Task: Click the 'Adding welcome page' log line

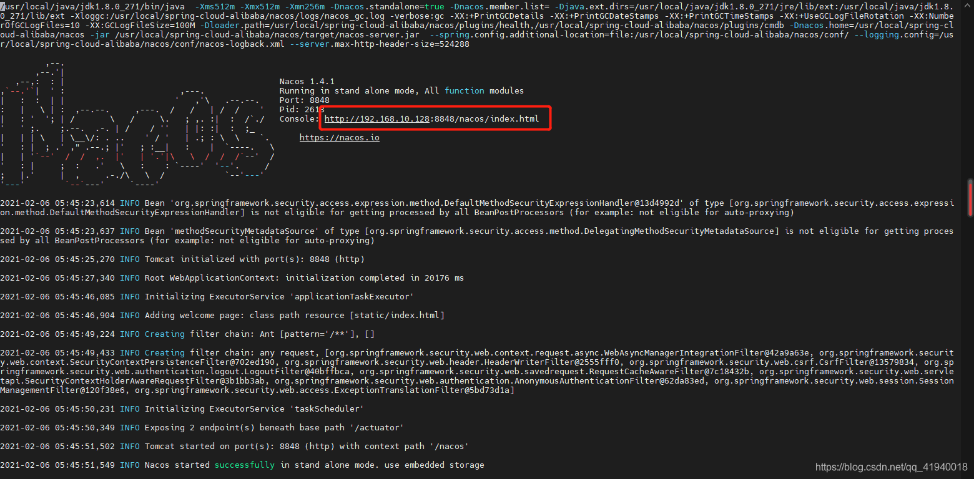Action: click(222, 315)
